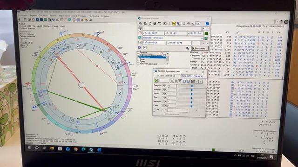298x167 pixels.
Task: Toggle the bottom direction checkbox in chart type list
Action: pyautogui.click(x=138, y=64)
